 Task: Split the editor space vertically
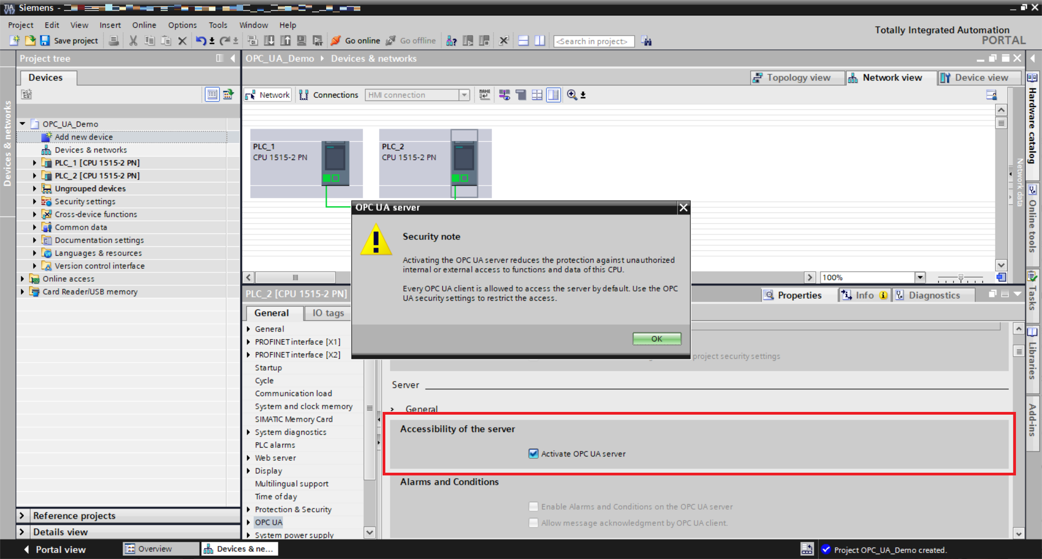click(x=539, y=41)
